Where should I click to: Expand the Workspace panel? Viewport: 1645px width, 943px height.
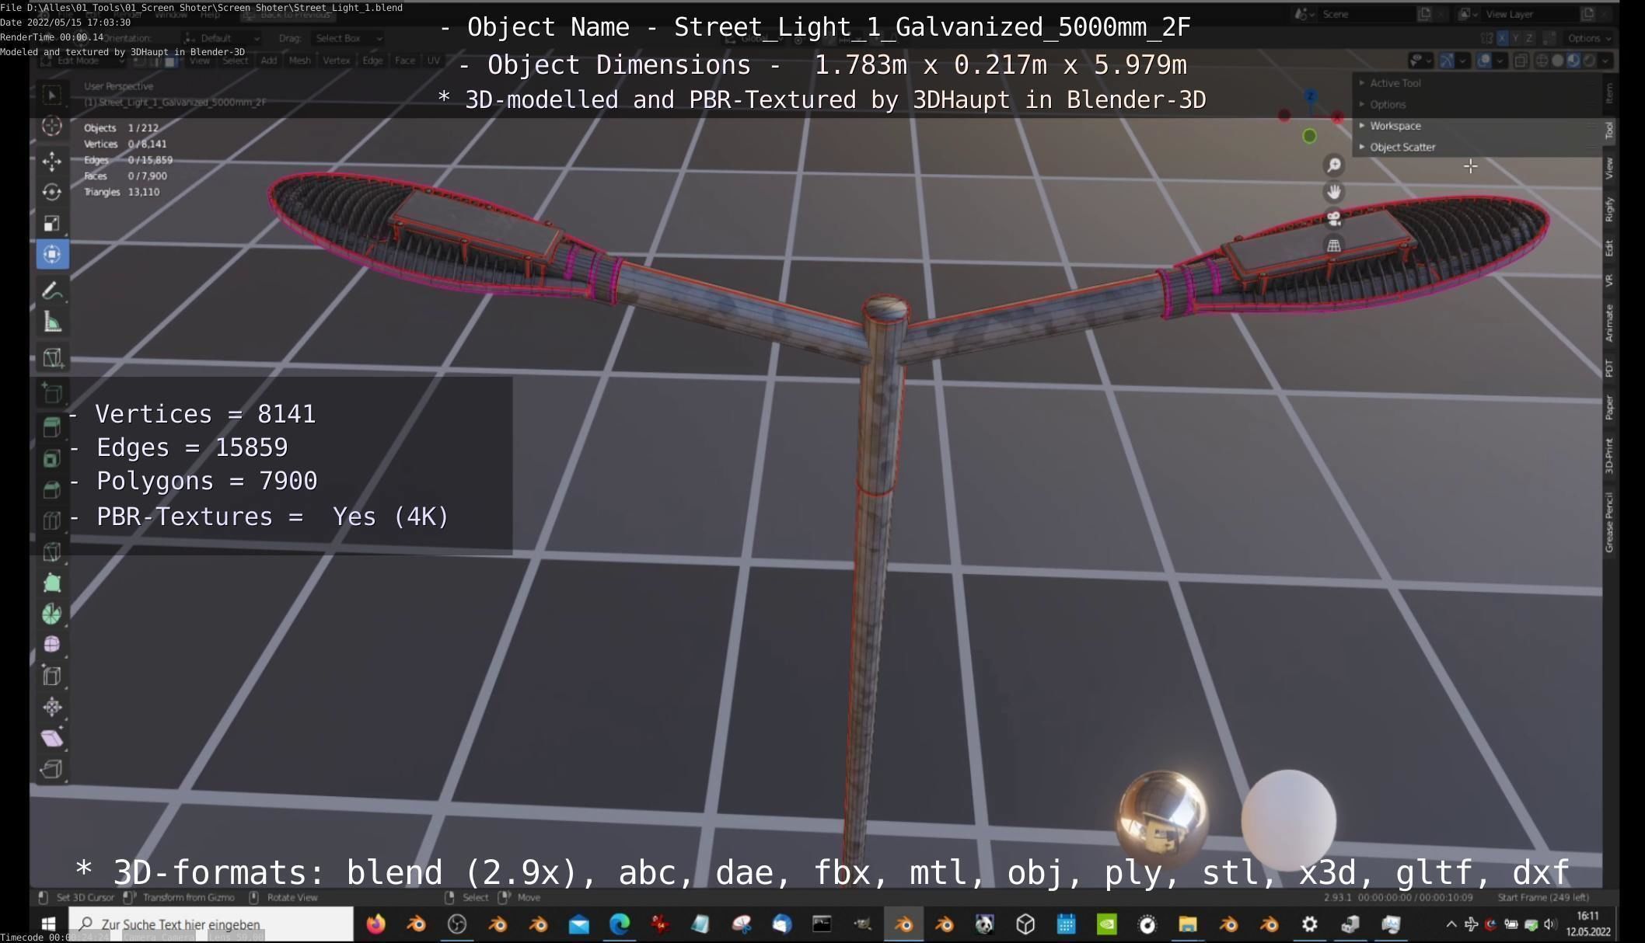click(1395, 126)
